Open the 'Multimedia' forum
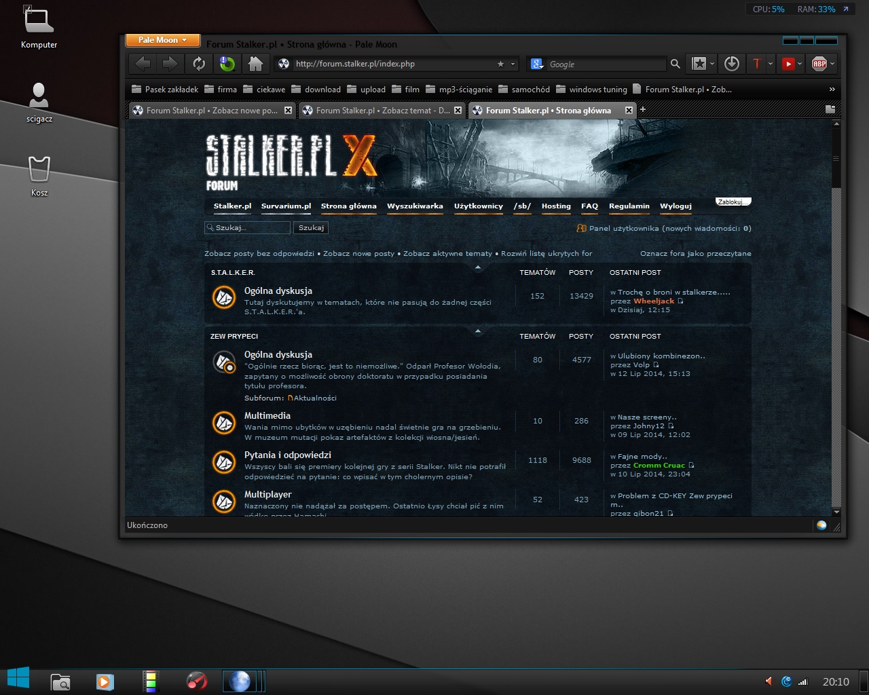Image resolution: width=869 pixels, height=695 pixels. (267, 415)
